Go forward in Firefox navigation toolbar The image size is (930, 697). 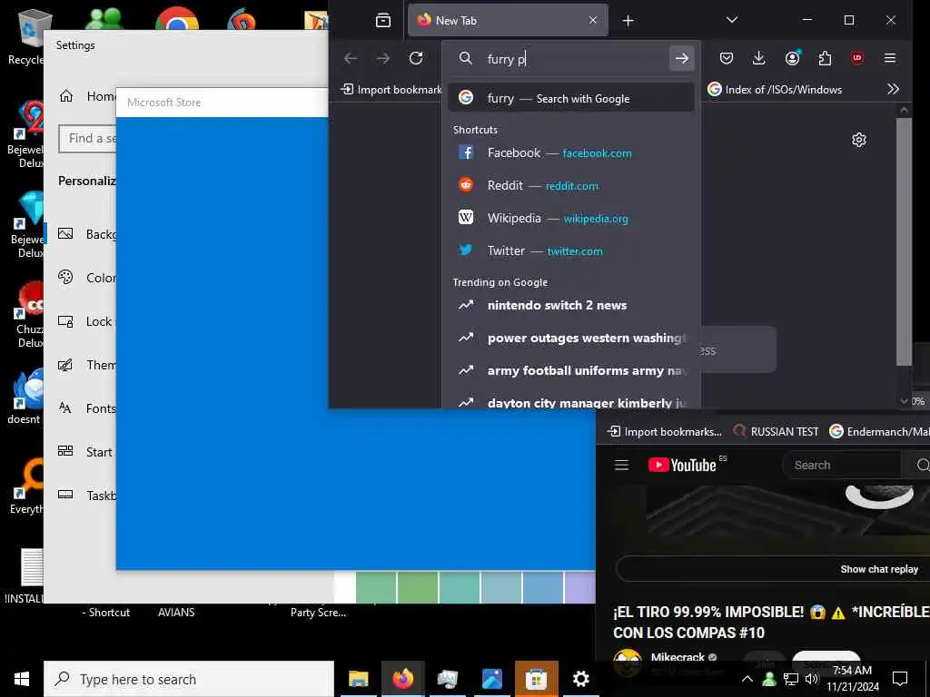383,58
